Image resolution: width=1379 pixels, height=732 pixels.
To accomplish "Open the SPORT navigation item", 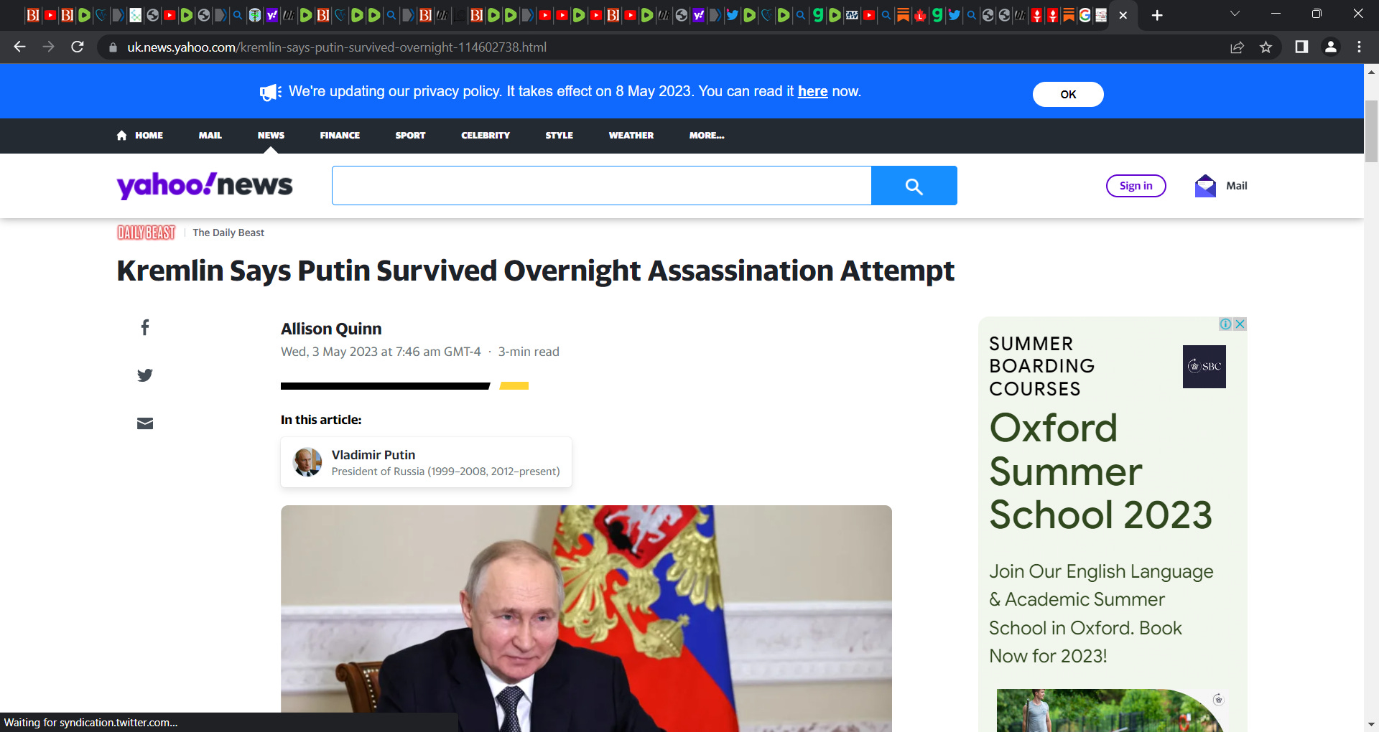I will click(410, 136).
